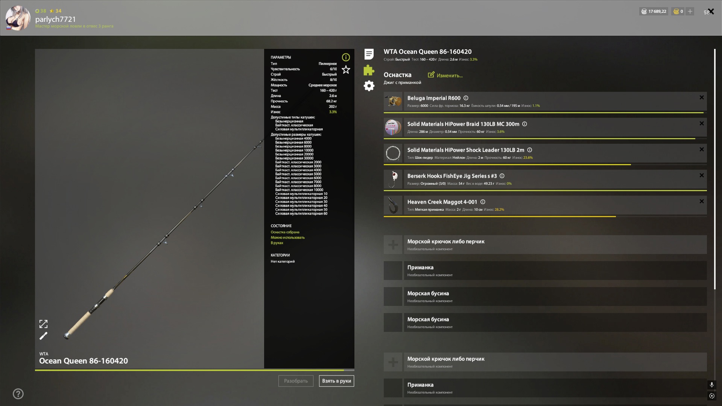Mark the rod as favorite with the star

(x=345, y=70)
